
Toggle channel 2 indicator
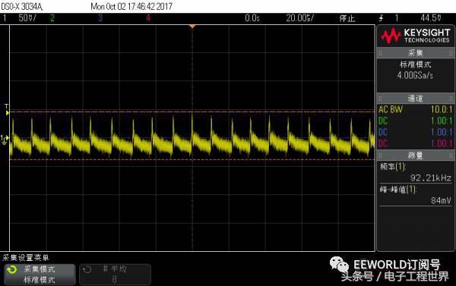coord(52,18)
